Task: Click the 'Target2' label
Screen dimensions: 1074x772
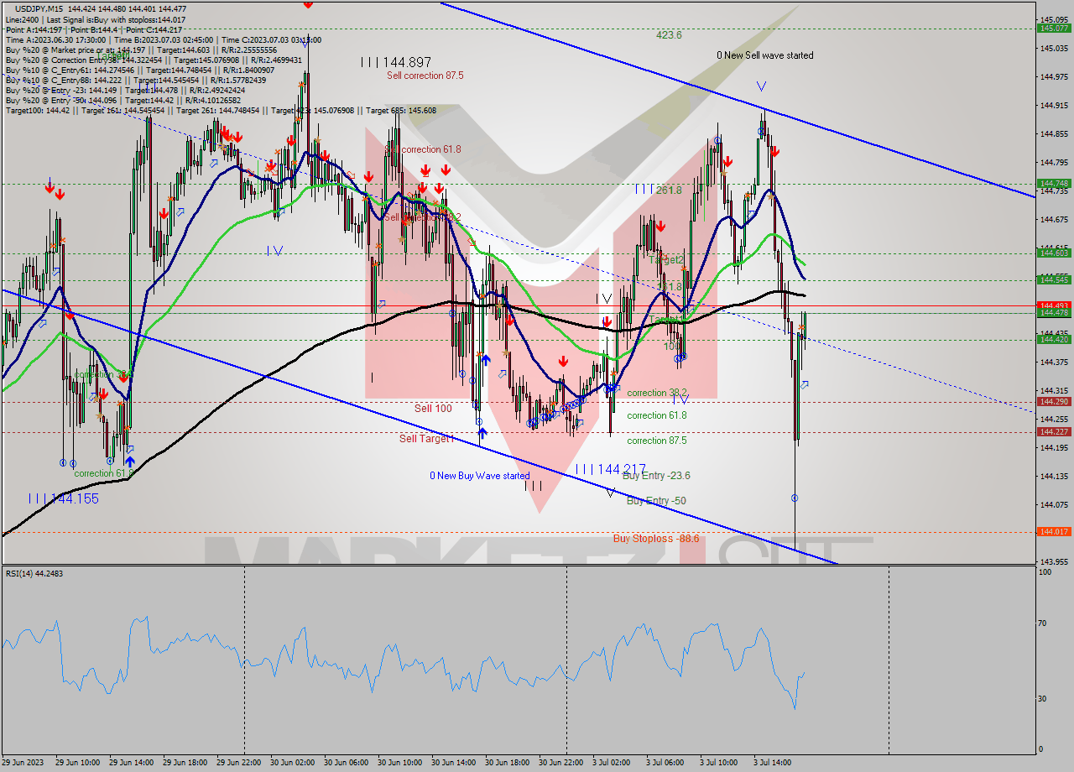Action: tap(665, 260)
